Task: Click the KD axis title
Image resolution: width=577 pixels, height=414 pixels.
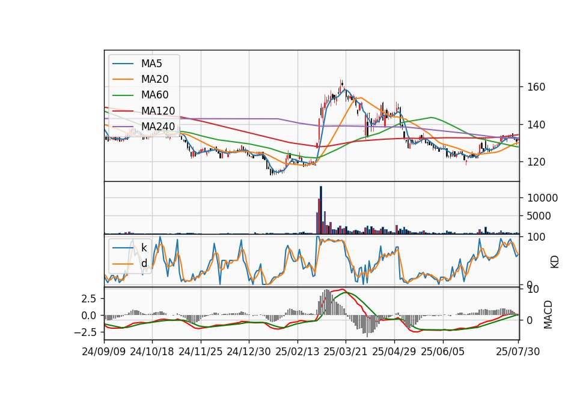Action: [555, 262]
